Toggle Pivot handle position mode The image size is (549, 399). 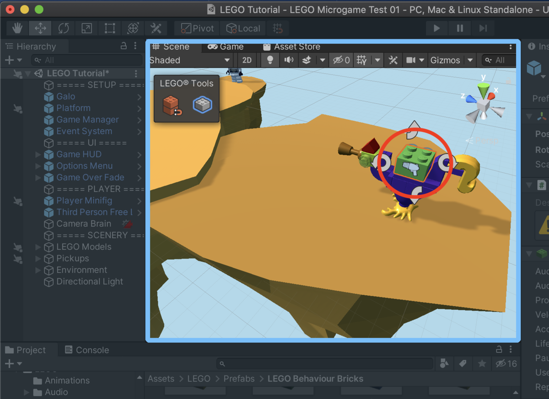click(197, 28)
